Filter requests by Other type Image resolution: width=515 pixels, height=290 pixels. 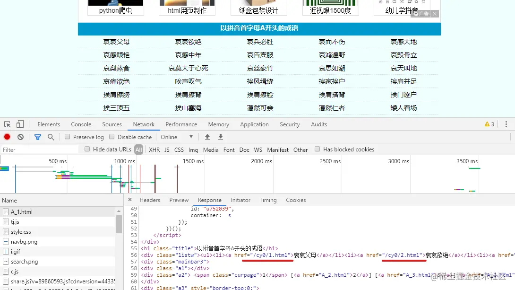coord(300,149)
